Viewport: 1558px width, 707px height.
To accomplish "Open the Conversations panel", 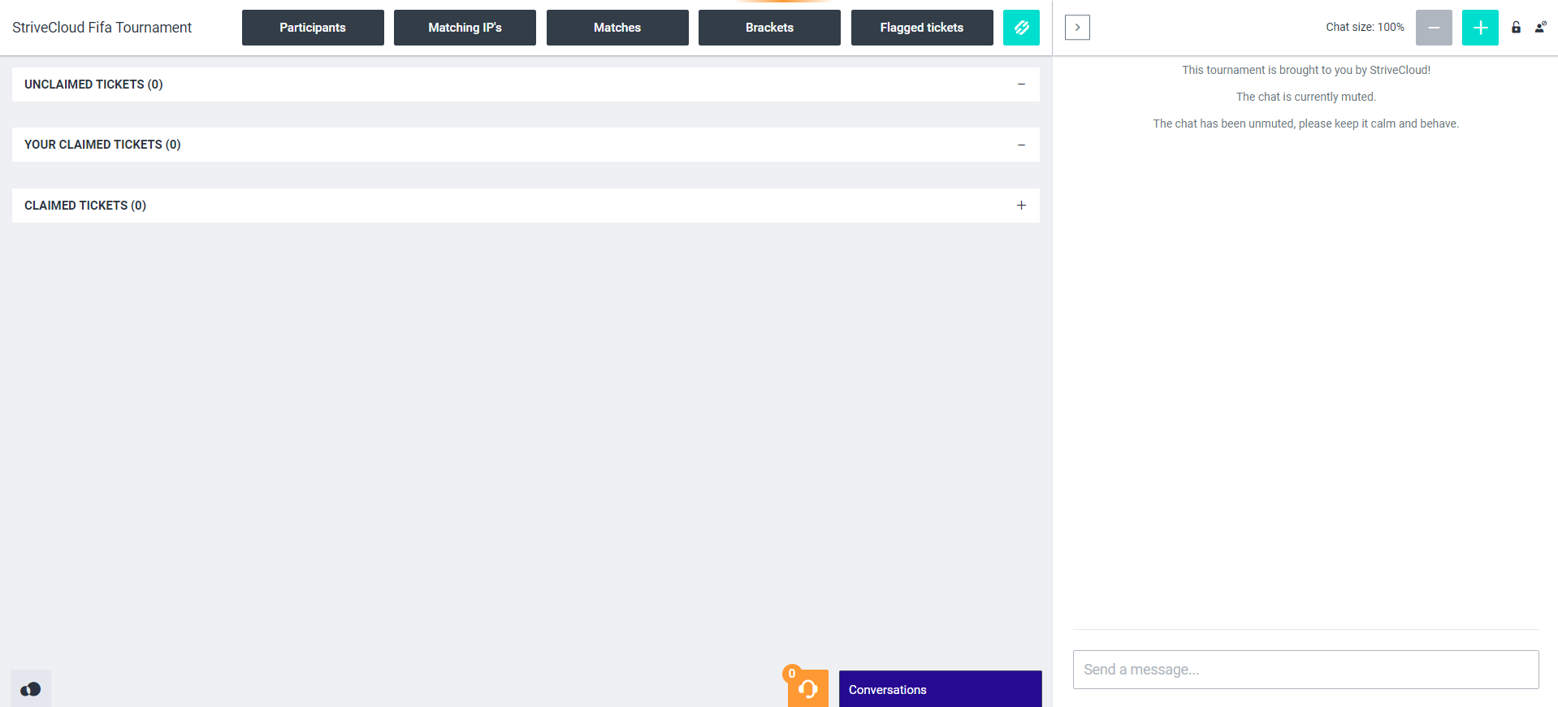I will [940, 689].
